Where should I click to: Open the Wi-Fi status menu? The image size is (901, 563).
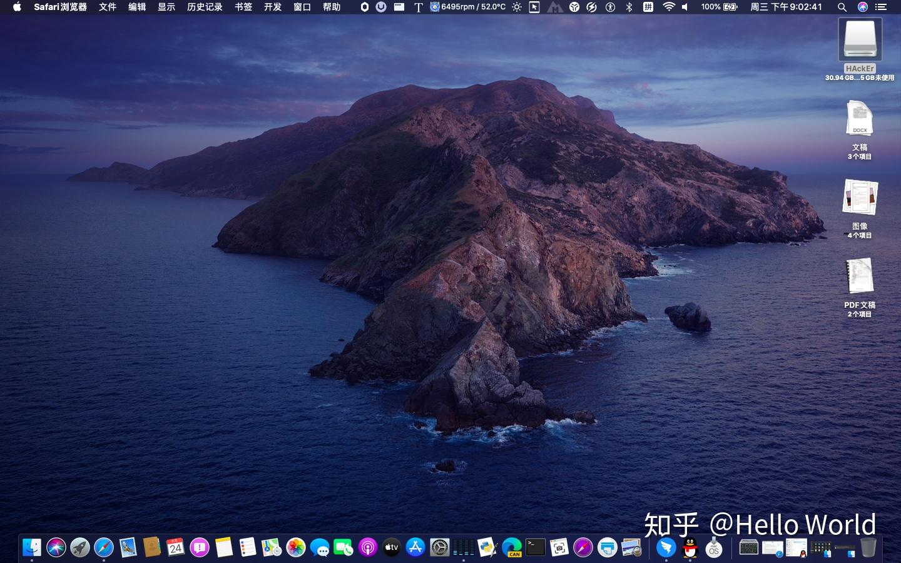coord(669,7)
